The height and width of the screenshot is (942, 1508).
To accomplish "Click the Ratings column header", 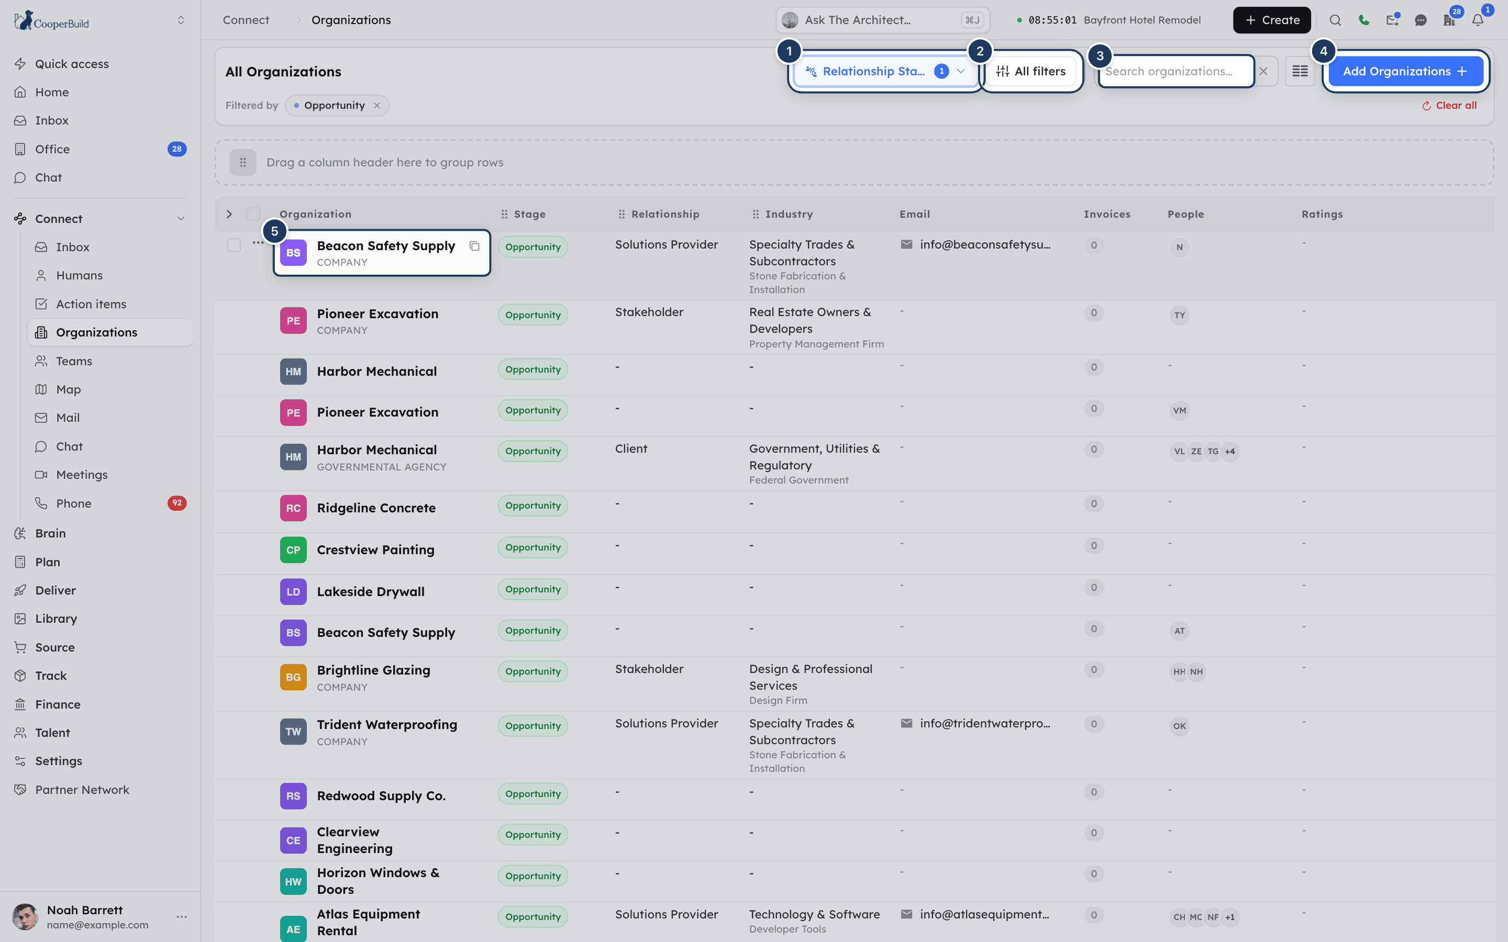I will click(1322, 215).
